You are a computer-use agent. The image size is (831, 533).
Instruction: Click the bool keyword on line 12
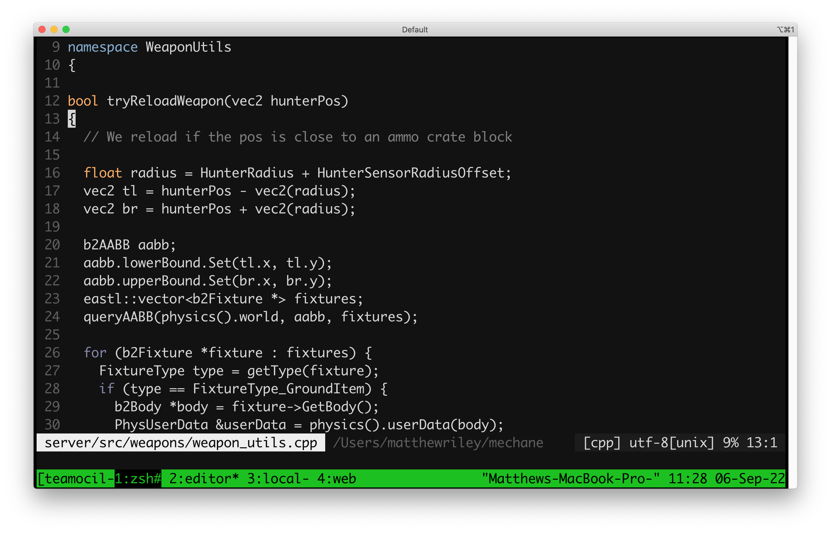(83, 101)
